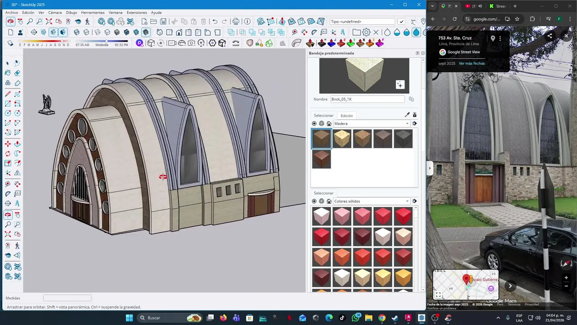Click the Windows taskbar Buscar search box
This screenshot has width=577, height=325.
tap(170, 318)
